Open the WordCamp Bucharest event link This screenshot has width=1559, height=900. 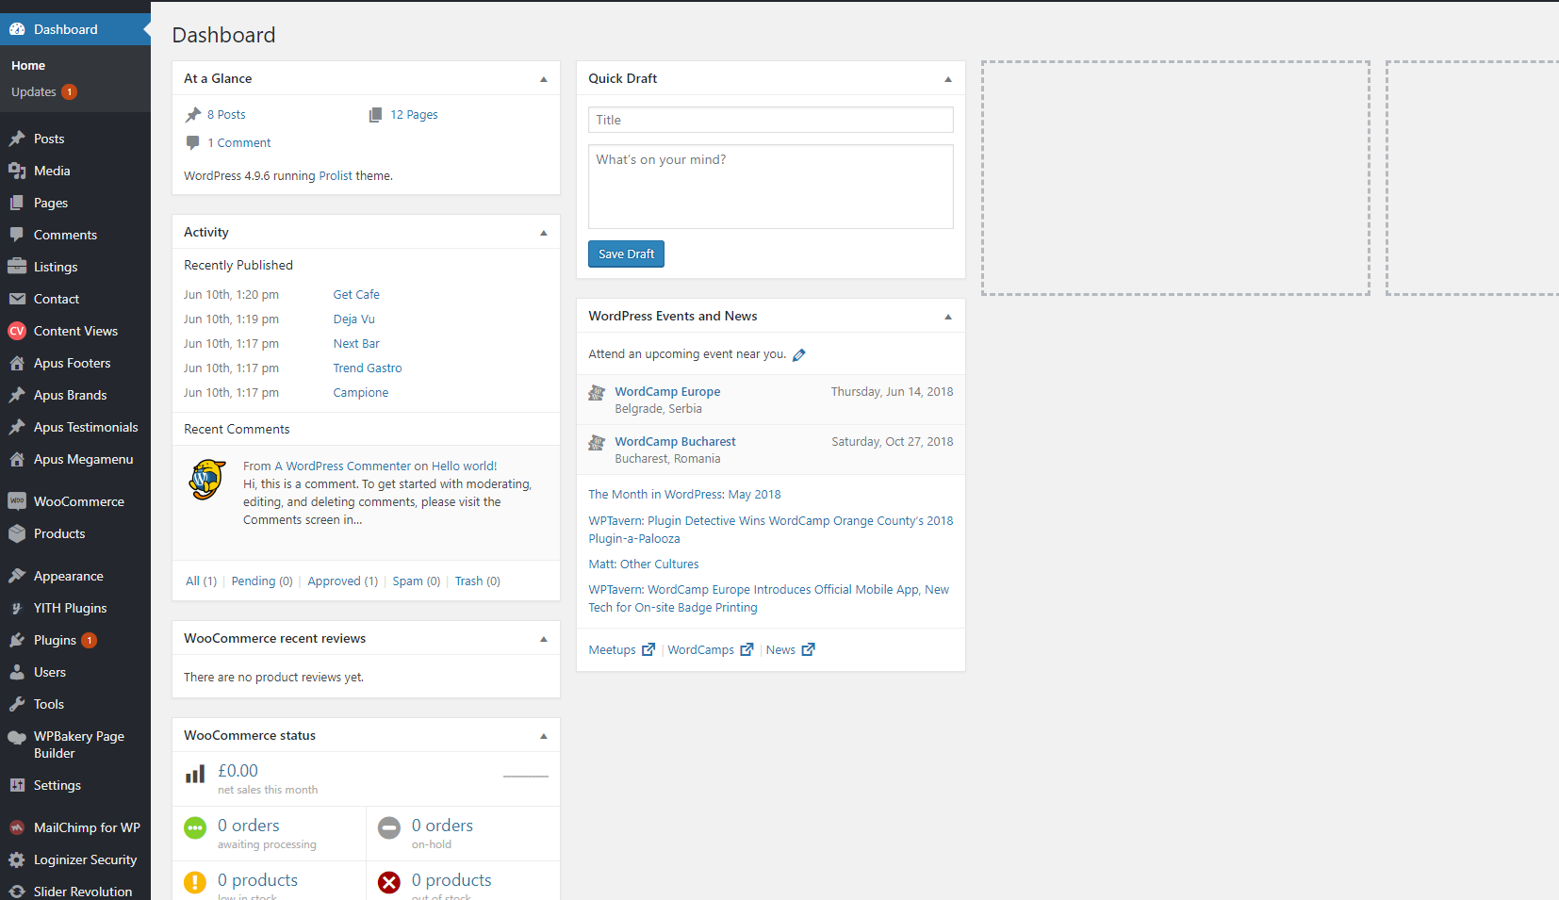(675, 442)
